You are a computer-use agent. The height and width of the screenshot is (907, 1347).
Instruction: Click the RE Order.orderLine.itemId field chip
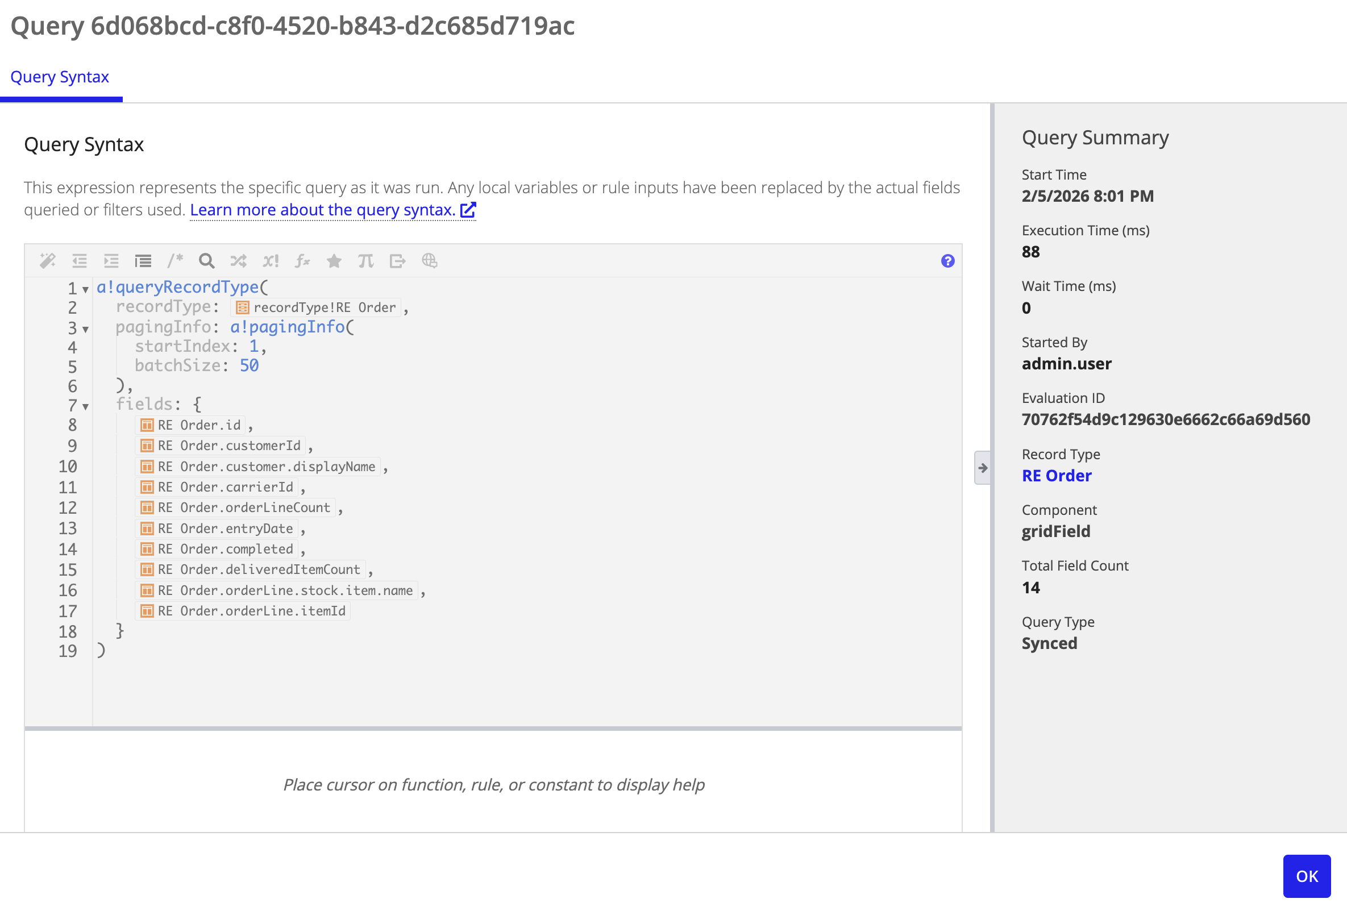point(243,611)
